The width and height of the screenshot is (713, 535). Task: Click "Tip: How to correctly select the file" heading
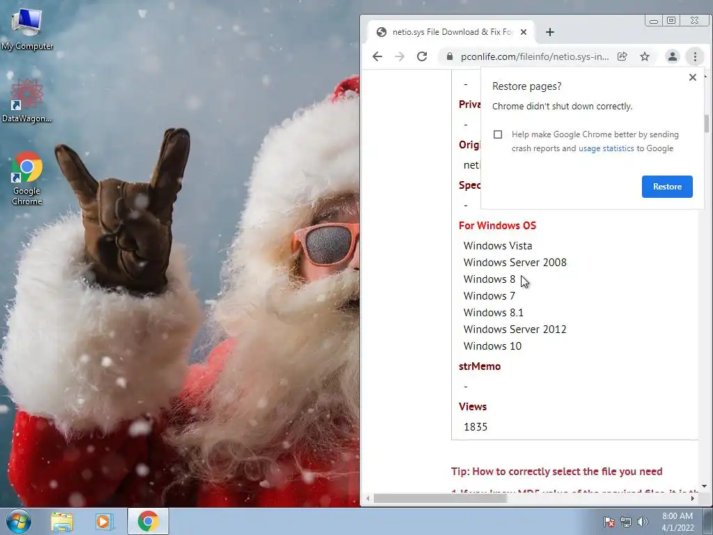(x=556, y=472)
